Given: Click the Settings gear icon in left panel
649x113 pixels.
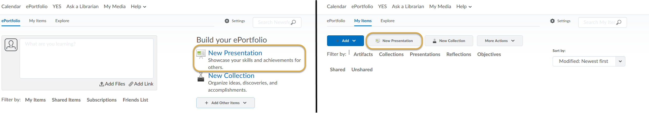Looking at the screenshot, I should 227,21.
